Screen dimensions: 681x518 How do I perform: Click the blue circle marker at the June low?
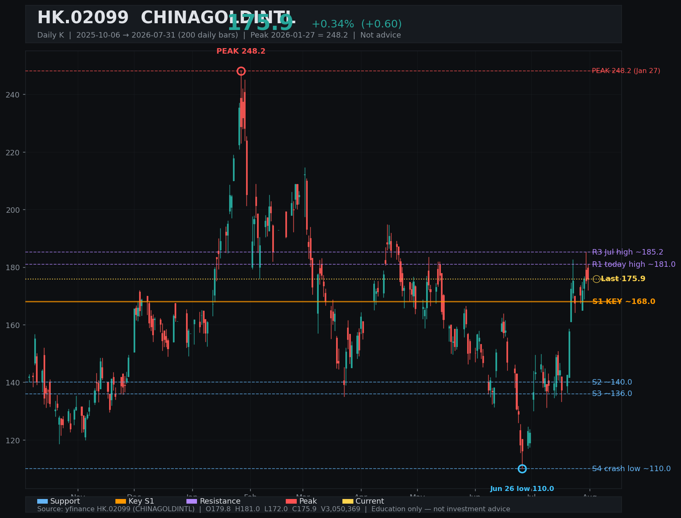point(522,469)
